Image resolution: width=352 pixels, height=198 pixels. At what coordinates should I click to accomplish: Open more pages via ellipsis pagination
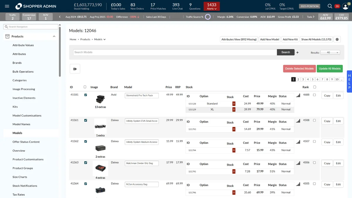(342, 79)
